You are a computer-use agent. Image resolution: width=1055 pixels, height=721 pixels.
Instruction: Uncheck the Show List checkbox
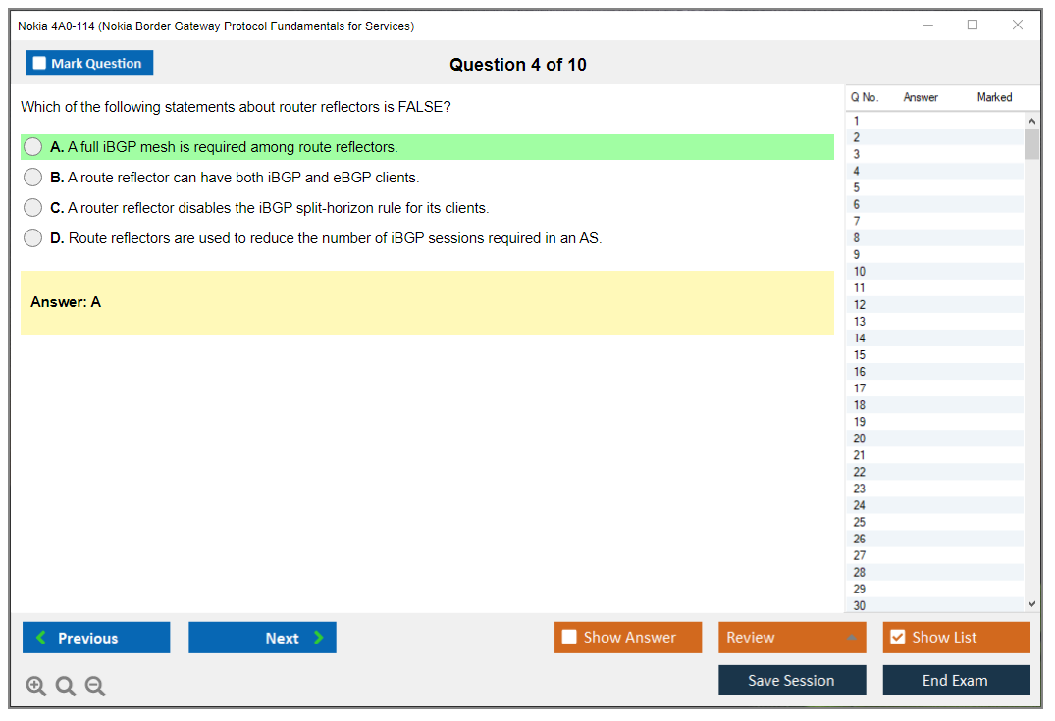pos(897,638)
